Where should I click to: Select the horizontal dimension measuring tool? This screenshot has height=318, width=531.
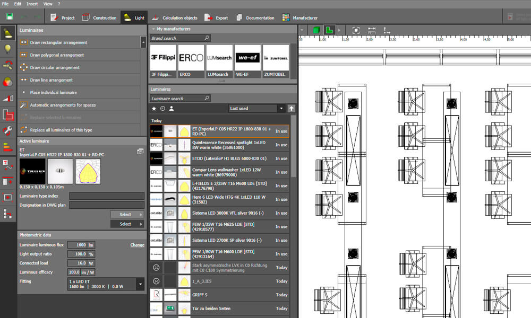tap(372, 30)
